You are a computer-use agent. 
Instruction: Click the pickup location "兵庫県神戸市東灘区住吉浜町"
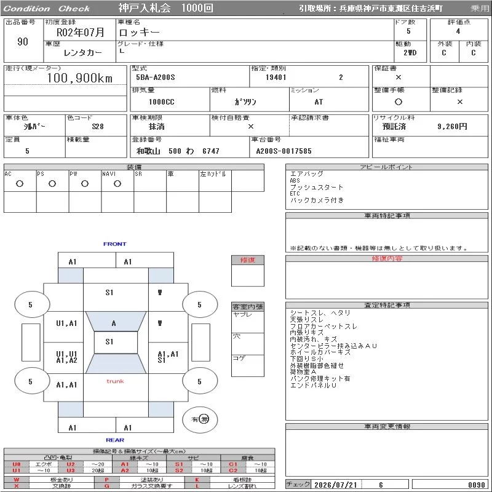tap(391, 9)
